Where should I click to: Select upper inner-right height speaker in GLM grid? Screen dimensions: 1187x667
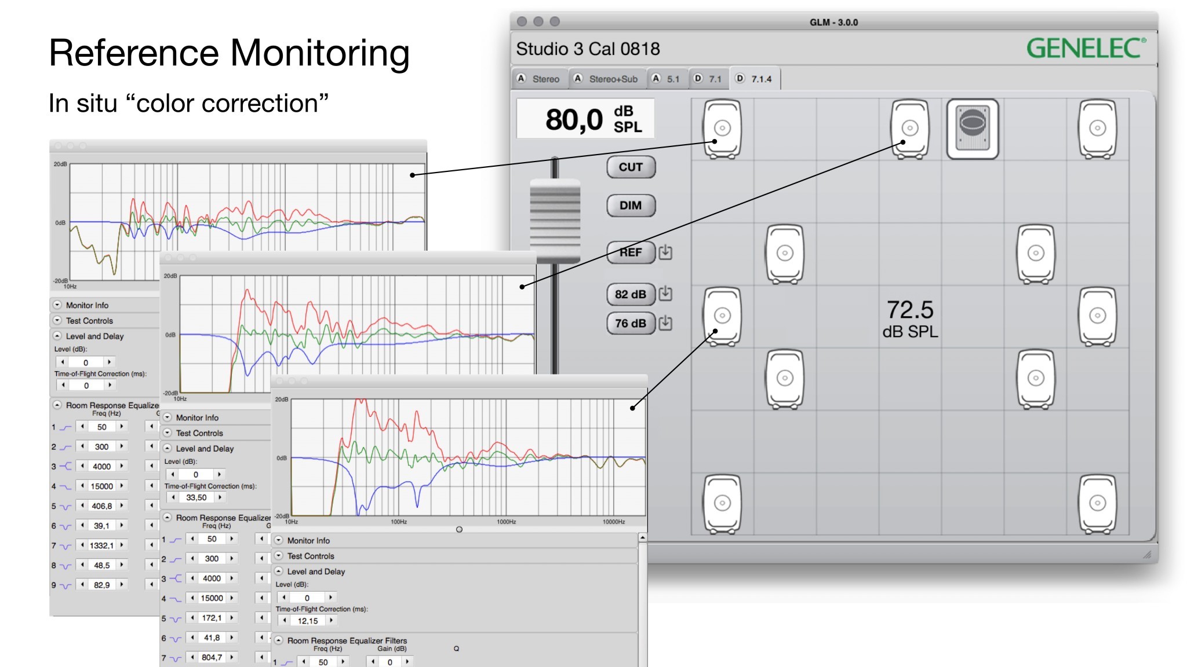tap(1036, 254)
